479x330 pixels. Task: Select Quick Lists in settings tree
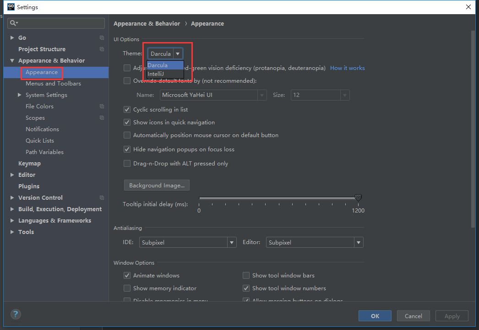coord(40,141)
